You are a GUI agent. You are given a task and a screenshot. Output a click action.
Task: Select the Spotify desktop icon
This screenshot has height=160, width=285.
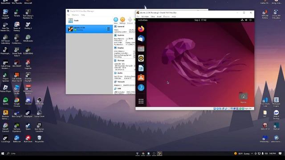[x=5, y=101]
